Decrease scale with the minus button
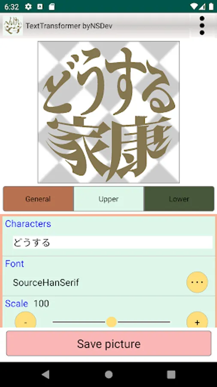This screenshot has height=387, width=217. (x=26, y=320)
